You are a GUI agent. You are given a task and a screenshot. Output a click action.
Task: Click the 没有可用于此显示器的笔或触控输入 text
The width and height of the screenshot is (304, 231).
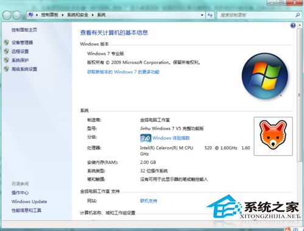(174, 179)
